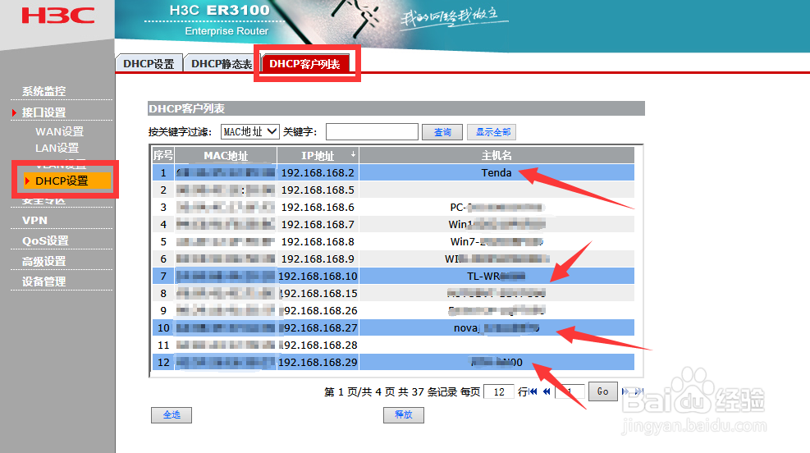Select IP 192.168.168.9 cell
This screenshot has height=453, width=810.
(318, 259)
